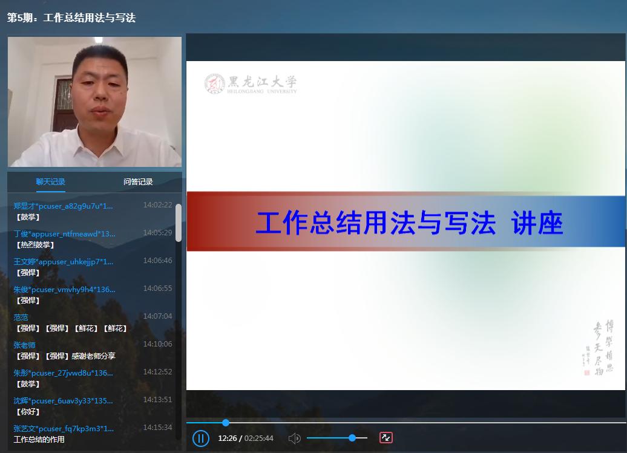
Task: Click username 郑显才 in chat
Action: (x=63, y=206)
